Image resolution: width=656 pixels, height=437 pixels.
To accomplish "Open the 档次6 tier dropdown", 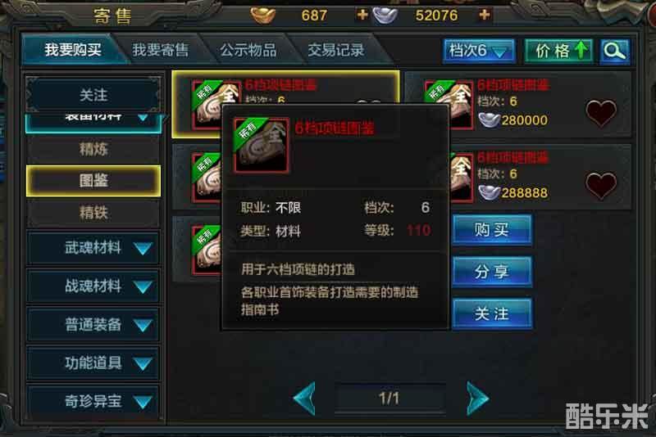I will click(479, 52).
